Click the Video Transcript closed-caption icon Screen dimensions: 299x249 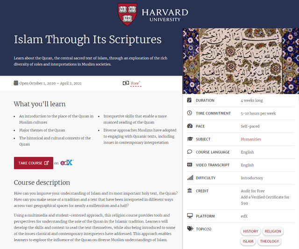point(189,165)
